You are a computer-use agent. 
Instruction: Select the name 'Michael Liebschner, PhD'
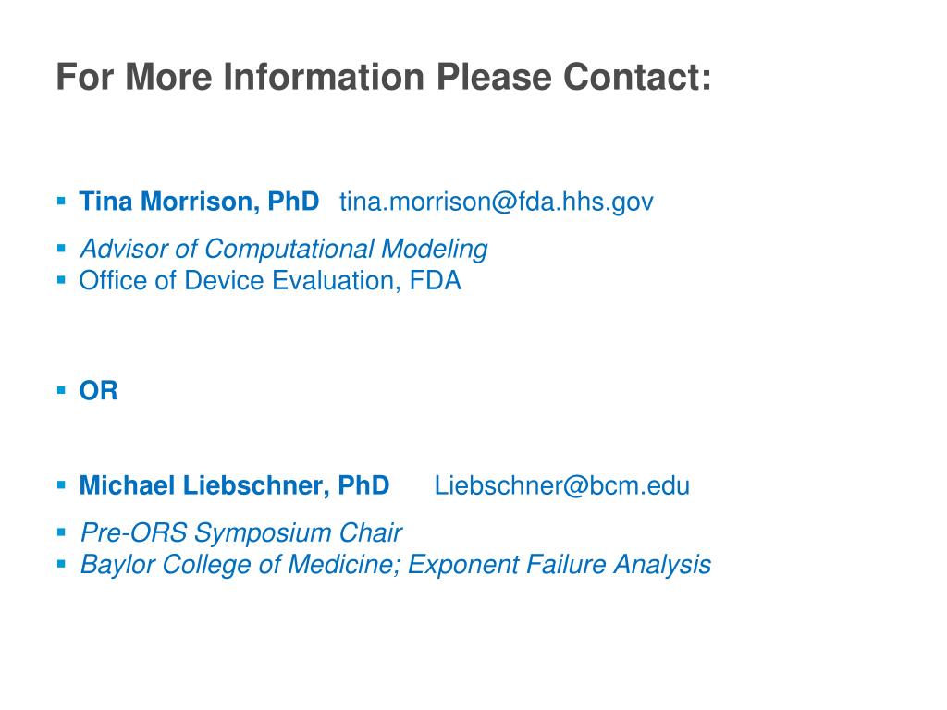pos(234,485)
